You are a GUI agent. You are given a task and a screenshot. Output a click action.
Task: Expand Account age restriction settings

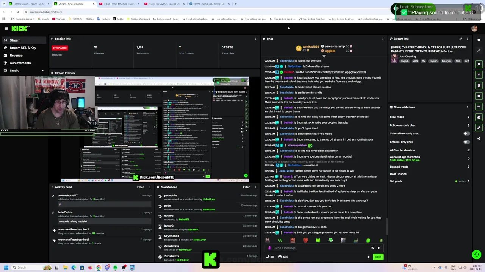click(468, 158)
